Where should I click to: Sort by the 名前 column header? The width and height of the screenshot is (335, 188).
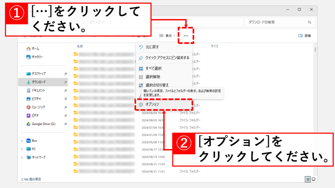(x=80, y=46)
